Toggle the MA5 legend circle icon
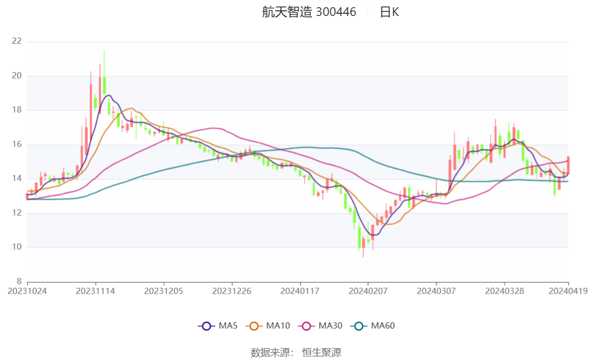The width and height of the screenshot is (592, 360). click(206, 326)
